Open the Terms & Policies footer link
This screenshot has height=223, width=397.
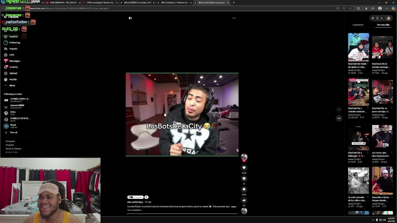pyautogui.click(x=13, y=149)
